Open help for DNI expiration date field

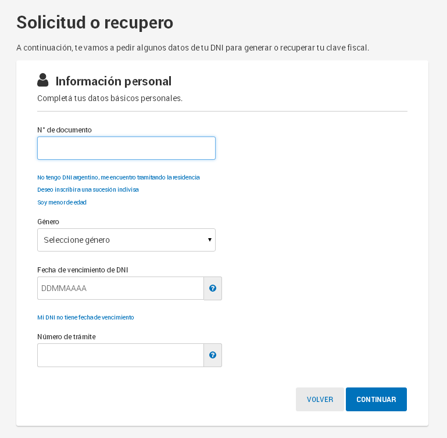(x=213, y=288)
